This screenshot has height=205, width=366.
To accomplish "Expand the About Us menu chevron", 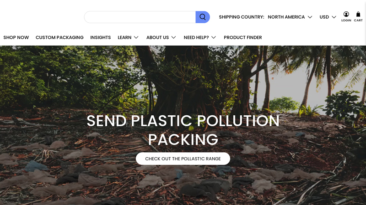I will [174, 37].
